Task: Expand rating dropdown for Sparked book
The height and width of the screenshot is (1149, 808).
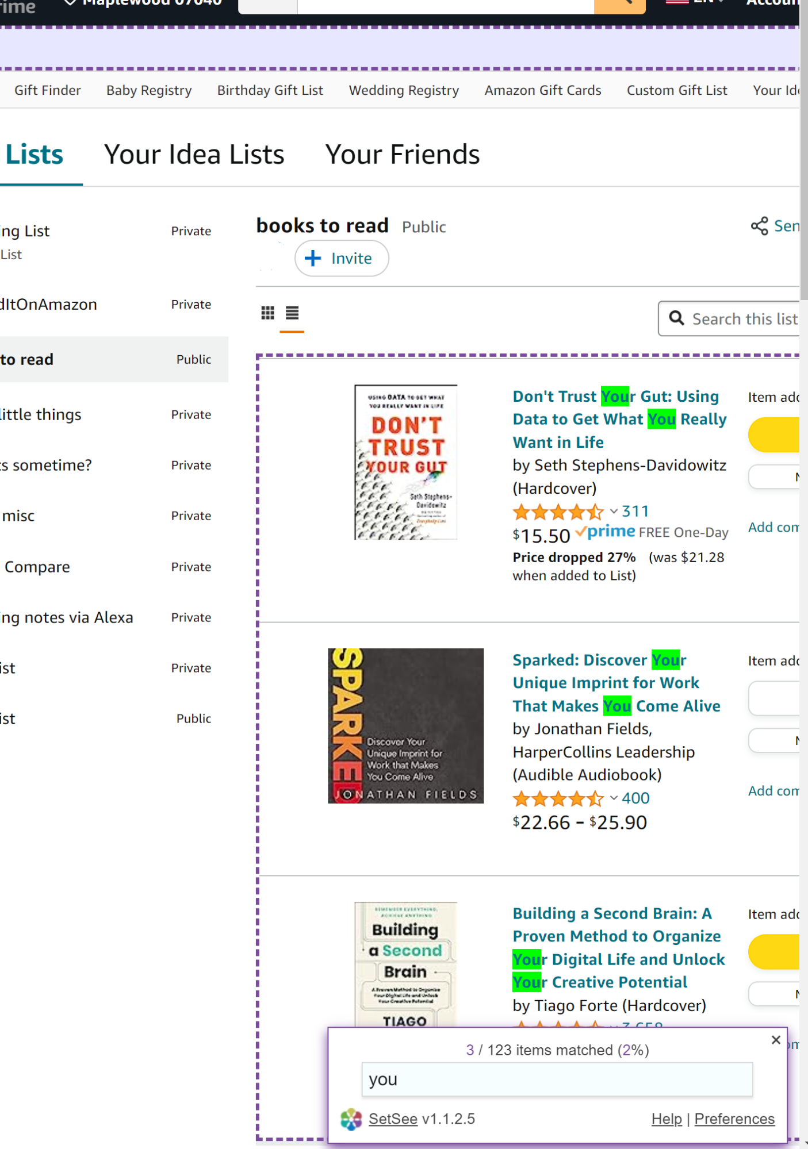Action: tap(614, 798)
